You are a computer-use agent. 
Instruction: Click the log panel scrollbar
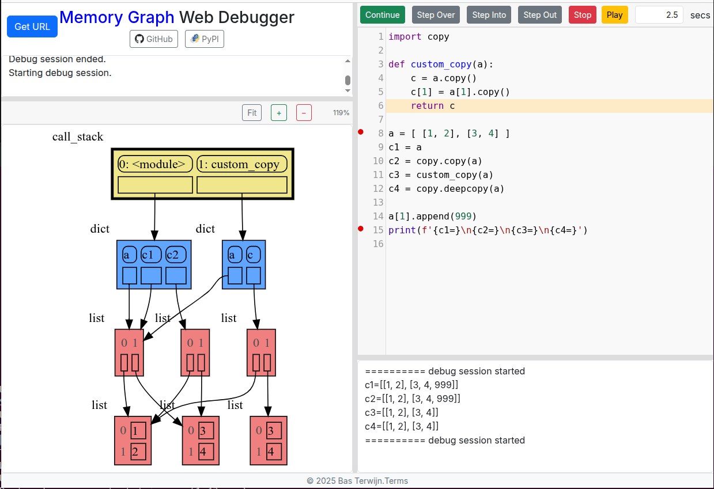(x=348, y=81)
